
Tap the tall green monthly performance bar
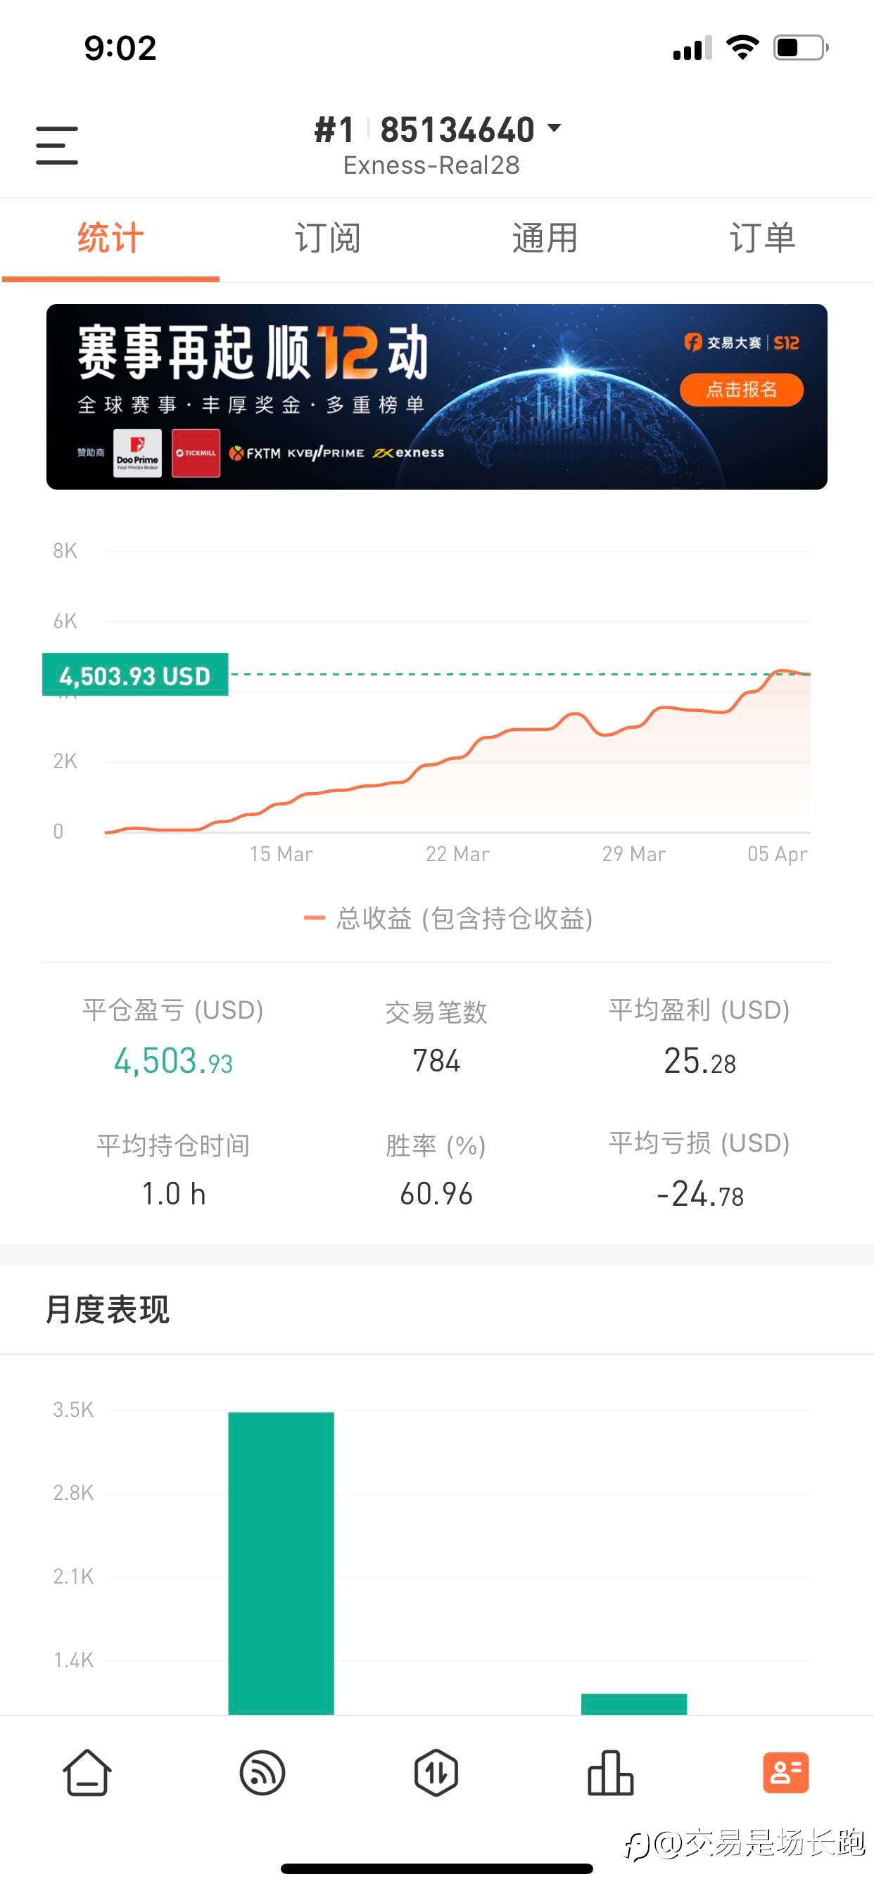(x=281, y=1563)
